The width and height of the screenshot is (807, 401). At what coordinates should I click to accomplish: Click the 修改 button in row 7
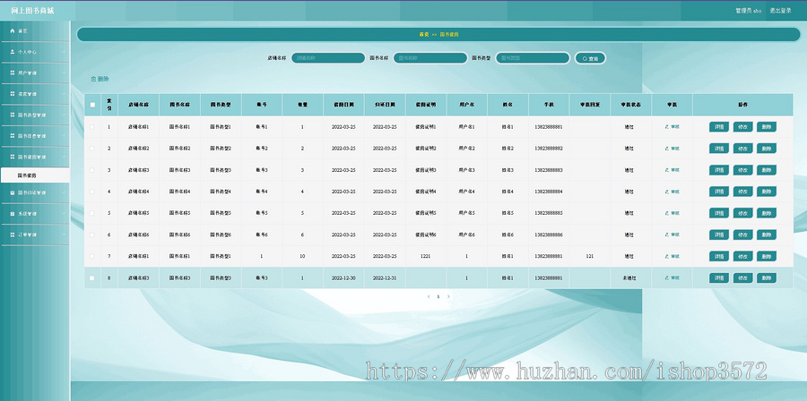(x=742, y=256)
